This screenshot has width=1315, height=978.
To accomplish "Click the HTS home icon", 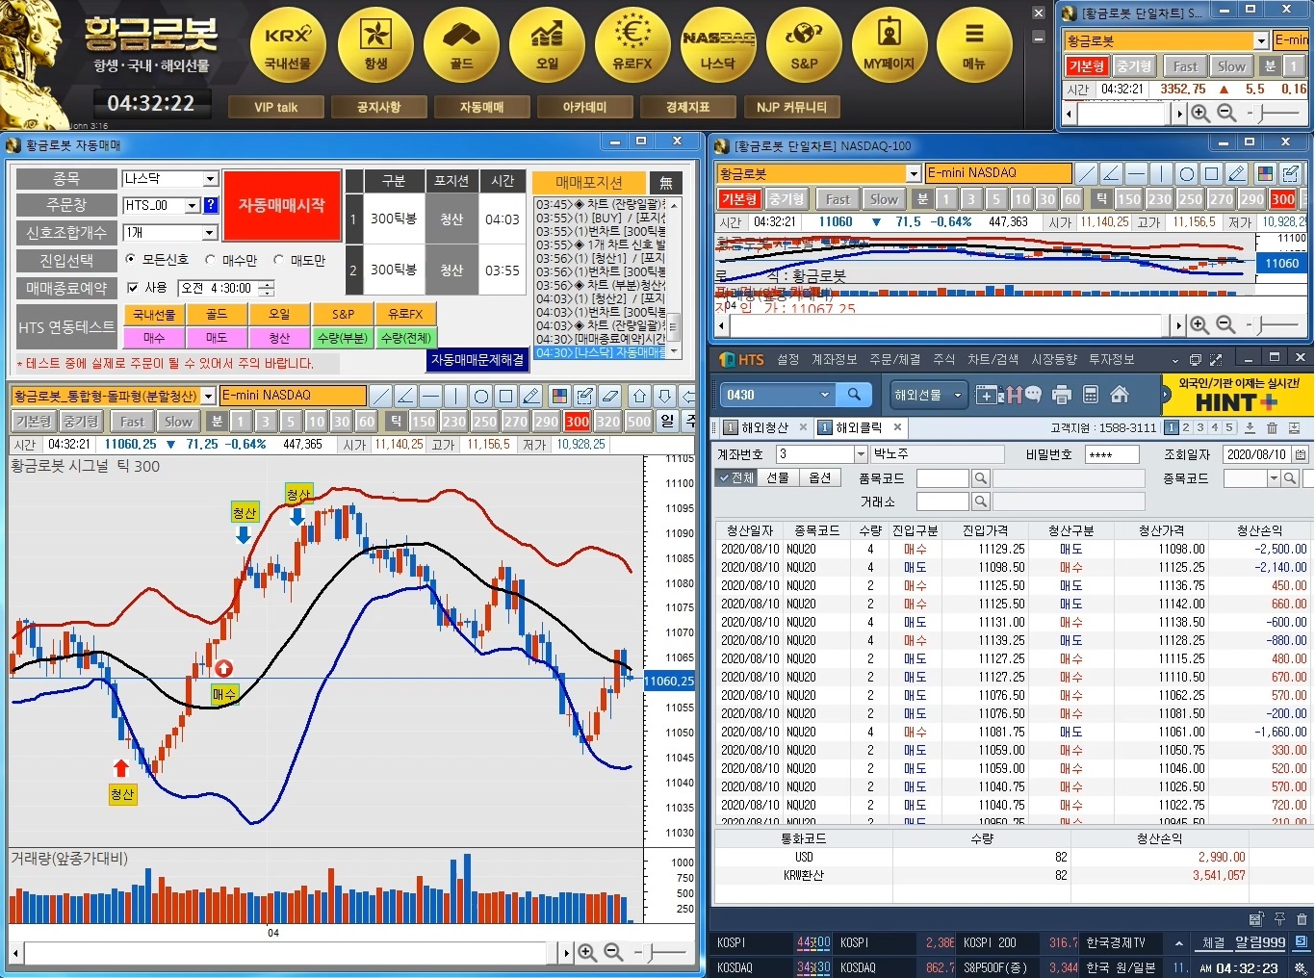I will pyautogui.click(x=1120, y=395).
